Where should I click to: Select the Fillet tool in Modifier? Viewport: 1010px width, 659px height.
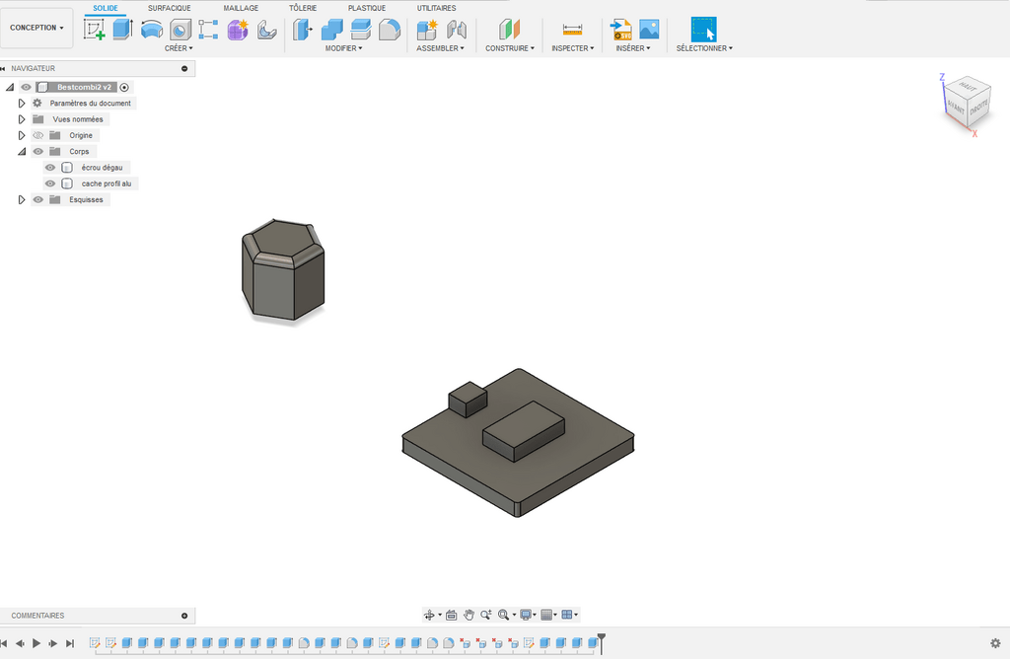[x=390, y=30]
